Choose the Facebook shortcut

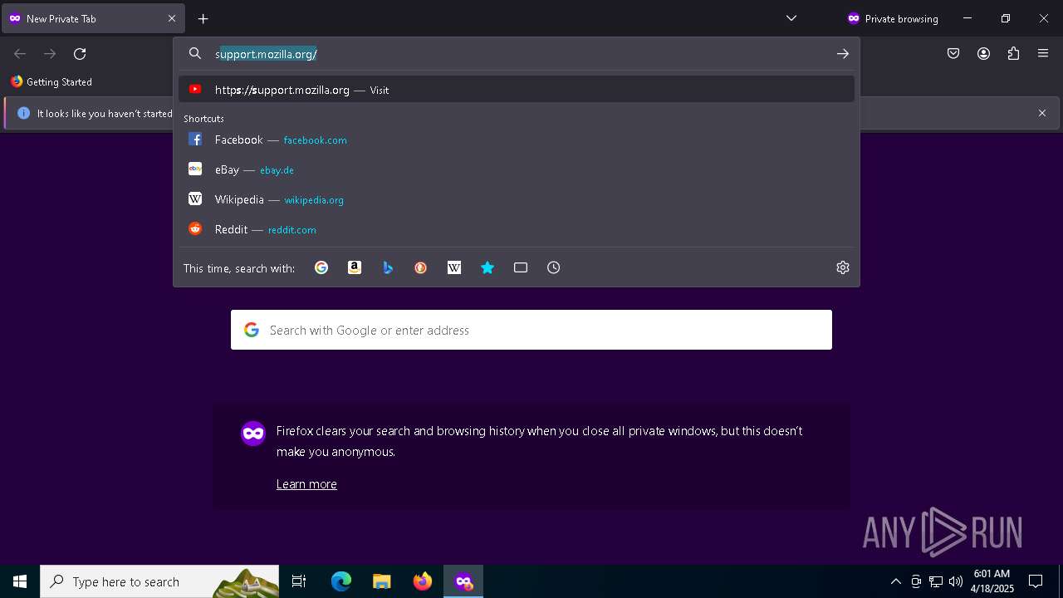pos(517,140)
